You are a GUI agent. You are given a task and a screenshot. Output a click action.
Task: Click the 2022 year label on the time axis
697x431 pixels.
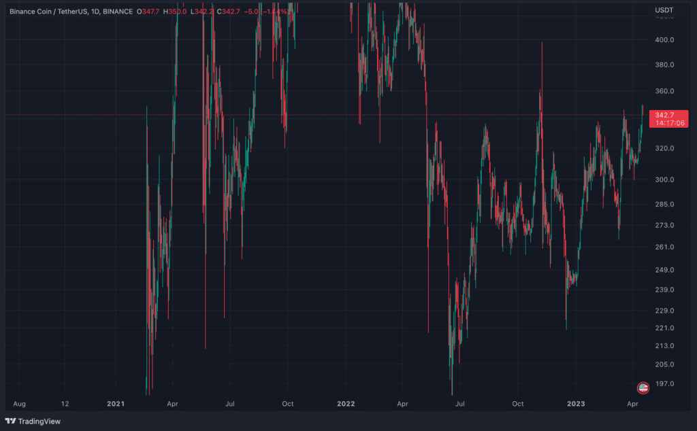tap(346, 404)
